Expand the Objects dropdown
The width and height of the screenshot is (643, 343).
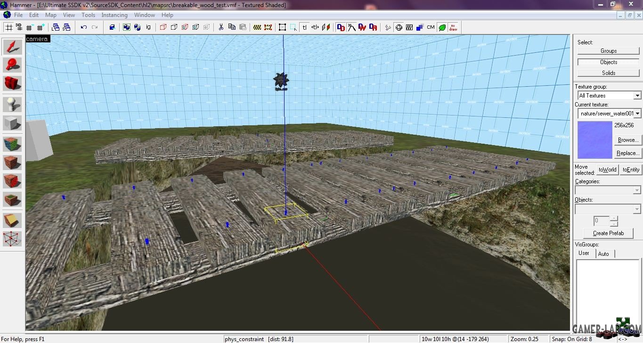(637, 209)
